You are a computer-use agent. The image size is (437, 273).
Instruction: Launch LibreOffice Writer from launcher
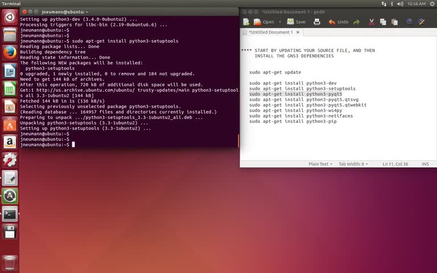click(10, 71)
